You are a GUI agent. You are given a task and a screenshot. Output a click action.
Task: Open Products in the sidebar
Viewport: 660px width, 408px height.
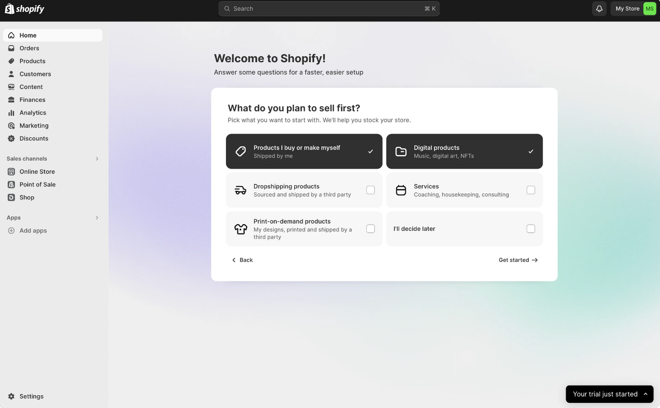point(53,61)
